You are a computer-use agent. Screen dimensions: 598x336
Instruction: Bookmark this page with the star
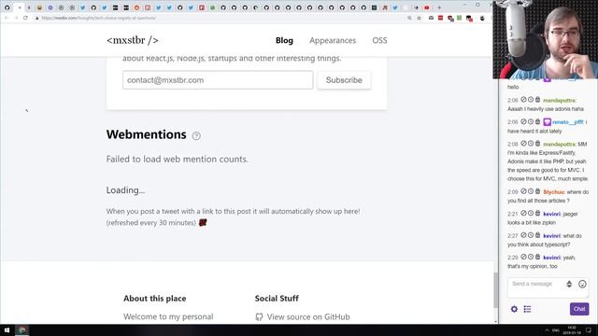pyautogui.click(x=420, y=18)
